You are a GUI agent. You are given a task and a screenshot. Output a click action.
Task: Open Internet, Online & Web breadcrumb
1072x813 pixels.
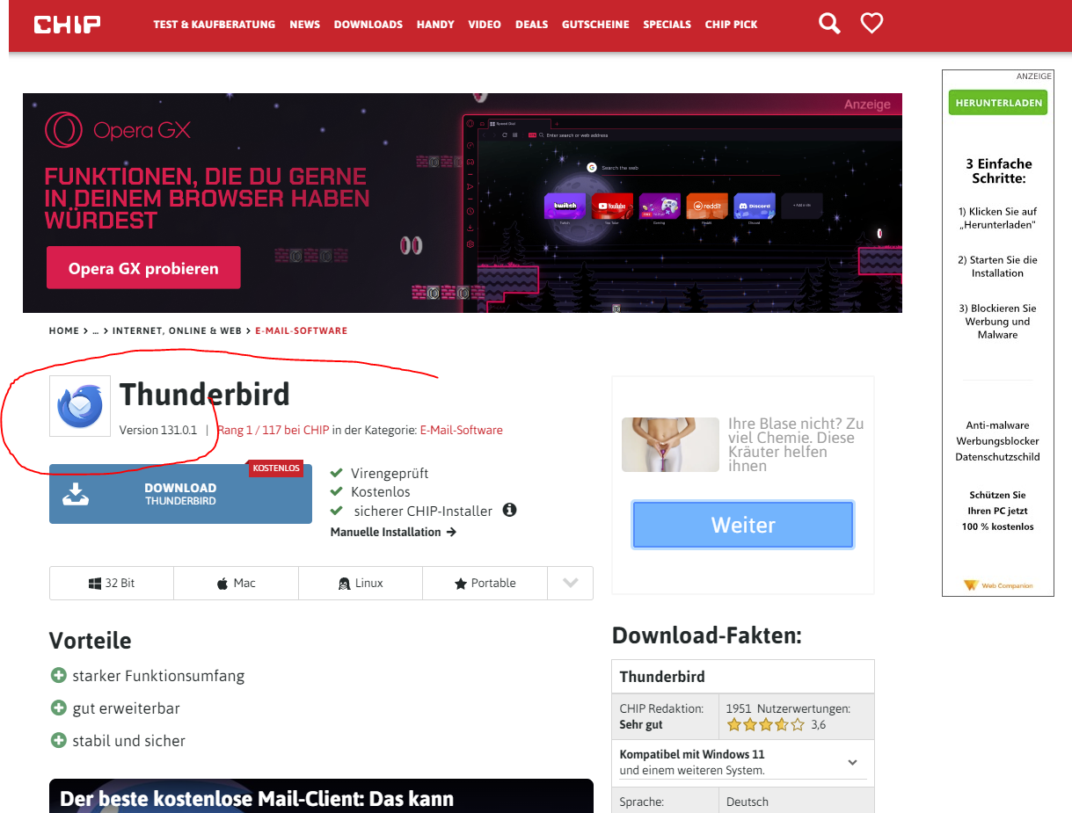[x=177, y=331]
